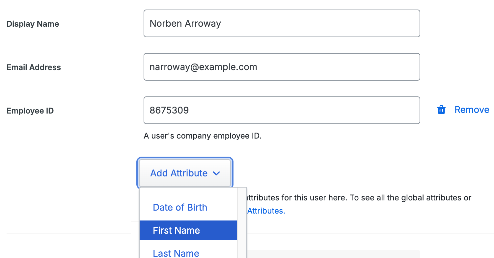Remove the Employee ID attribute via trash icon

coord(441,110)
